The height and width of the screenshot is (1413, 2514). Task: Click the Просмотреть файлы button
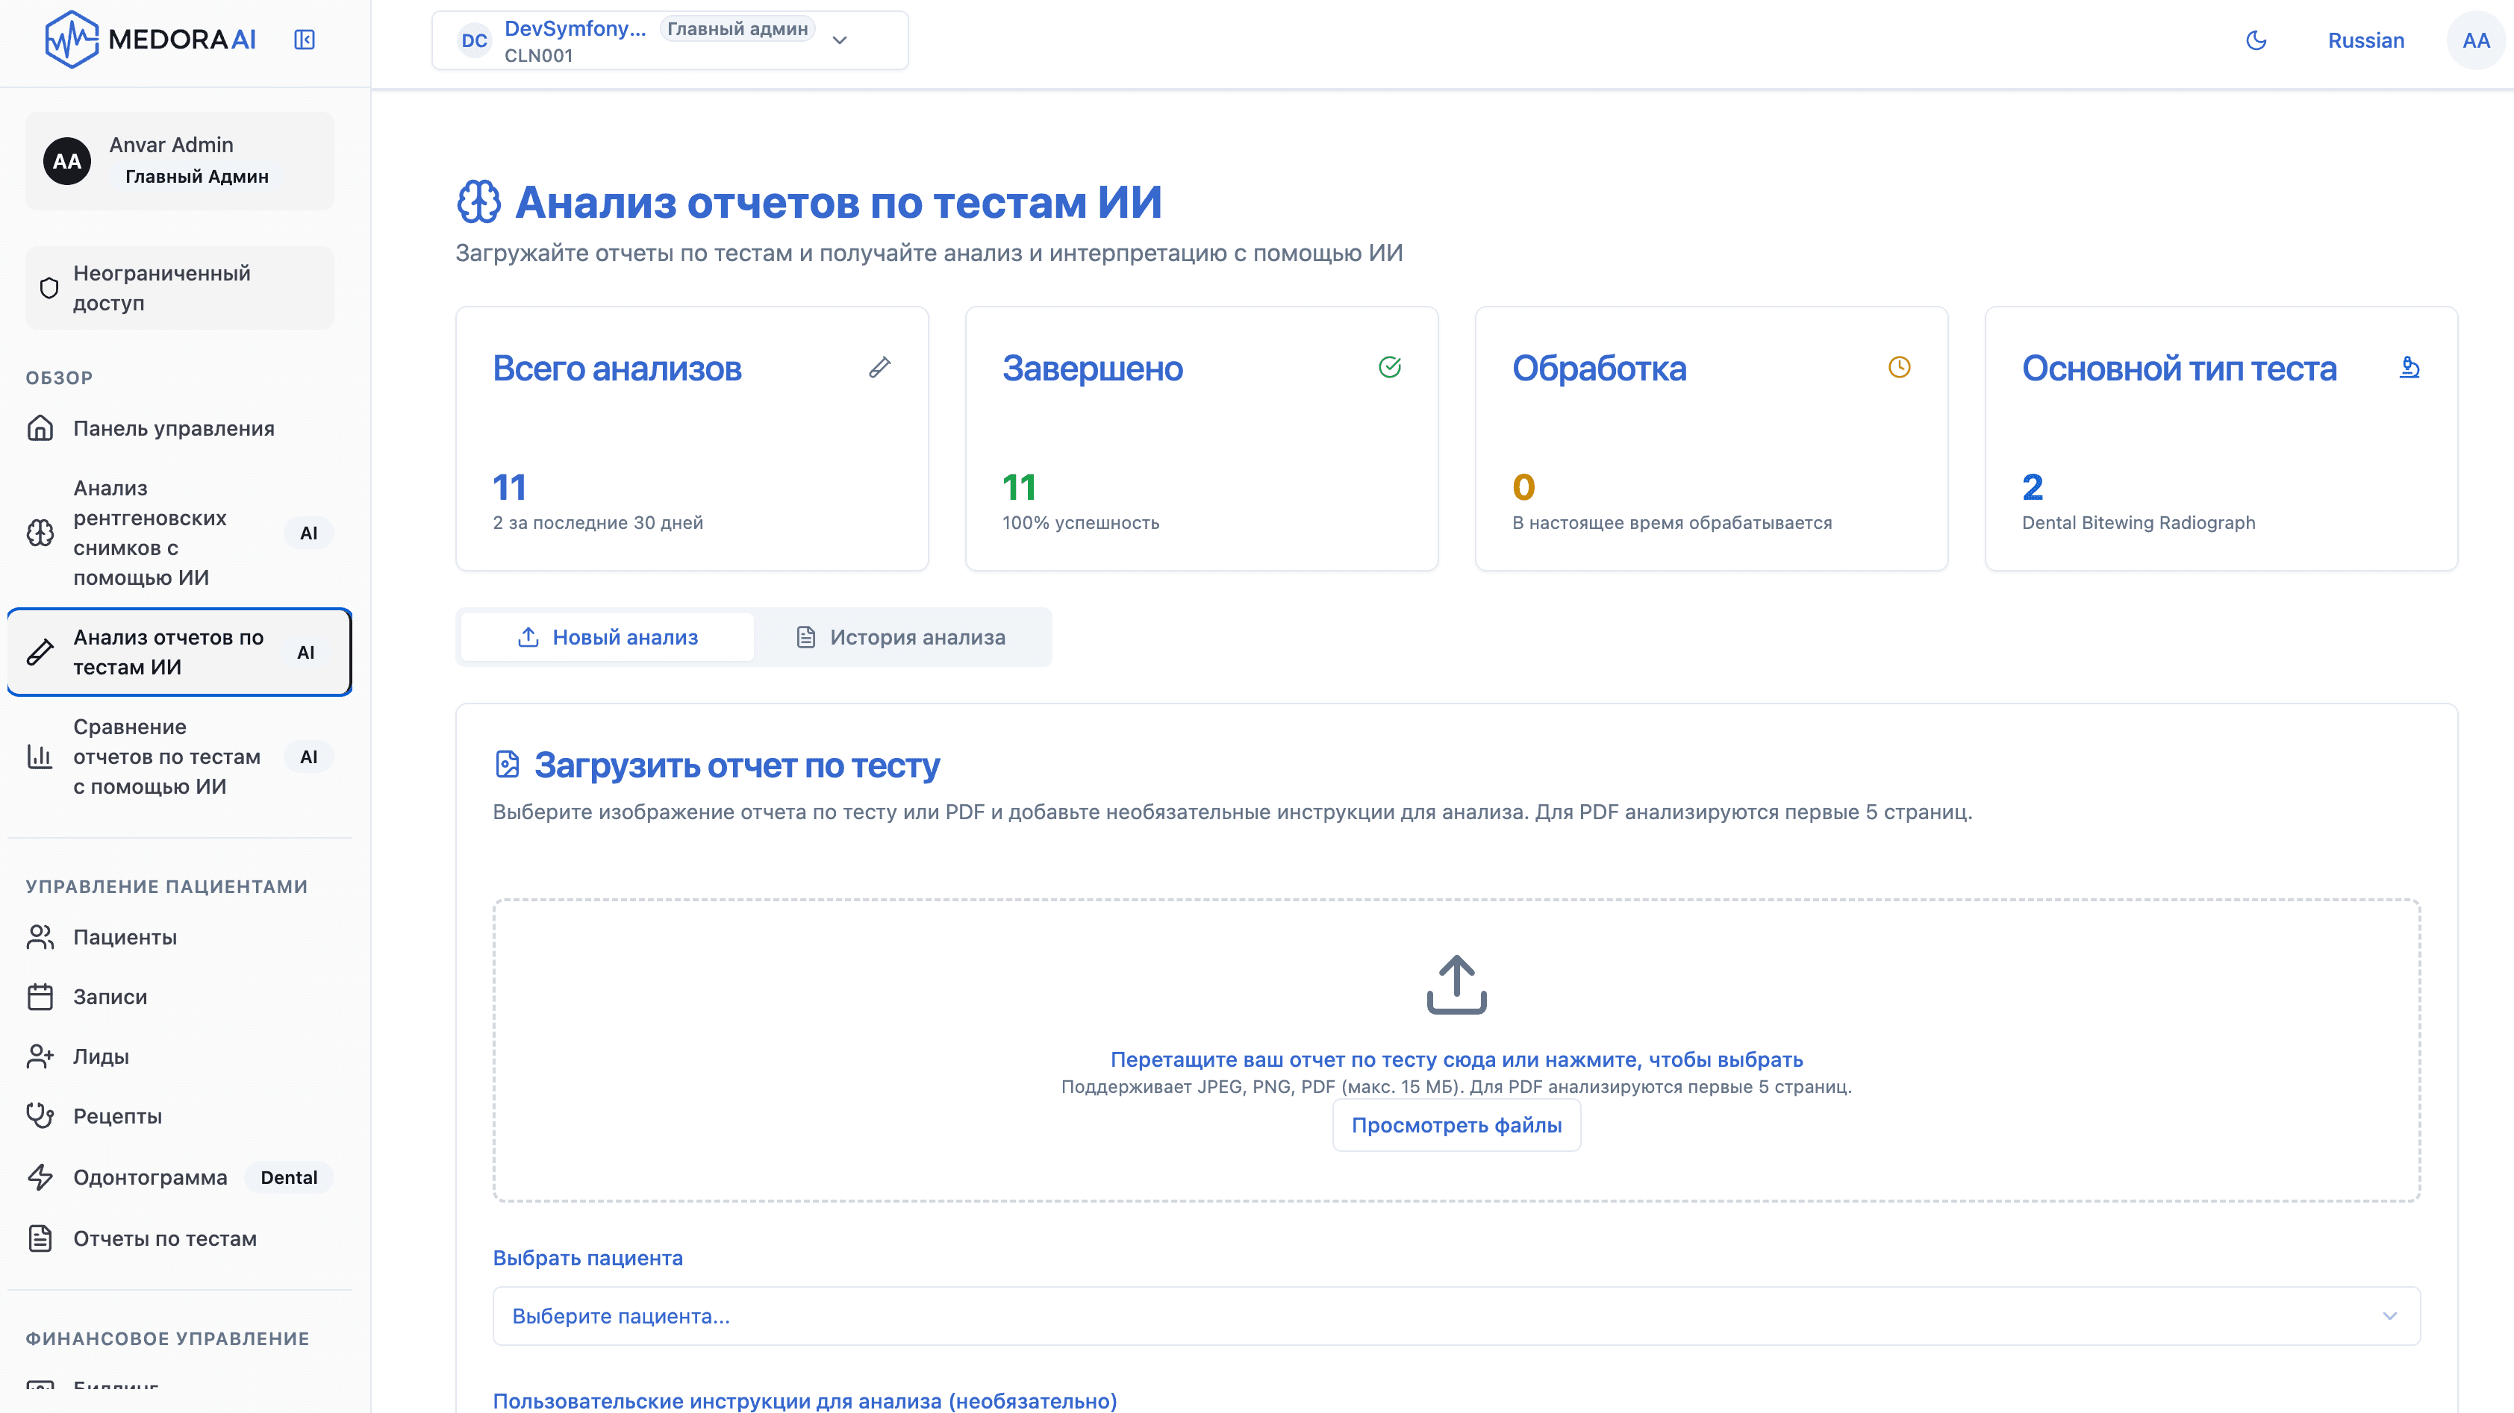tap(1456, 1125)
